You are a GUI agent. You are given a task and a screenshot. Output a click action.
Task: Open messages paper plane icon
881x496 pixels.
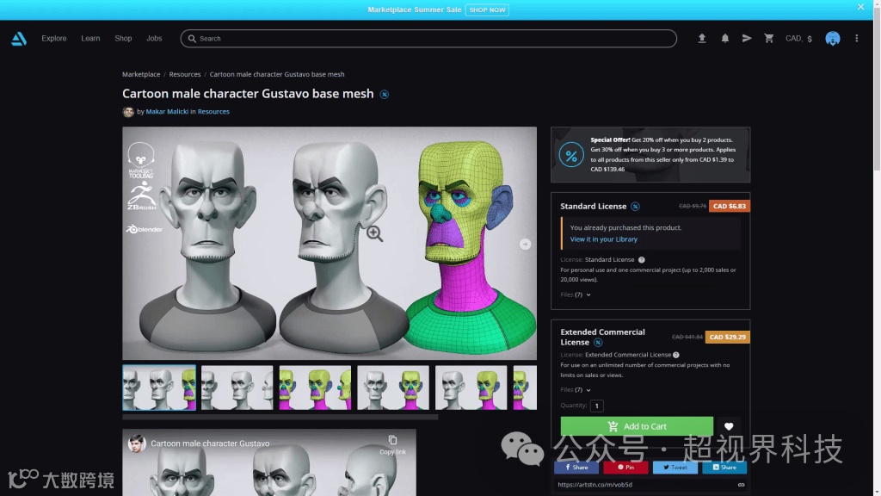(x=747, y=38)
